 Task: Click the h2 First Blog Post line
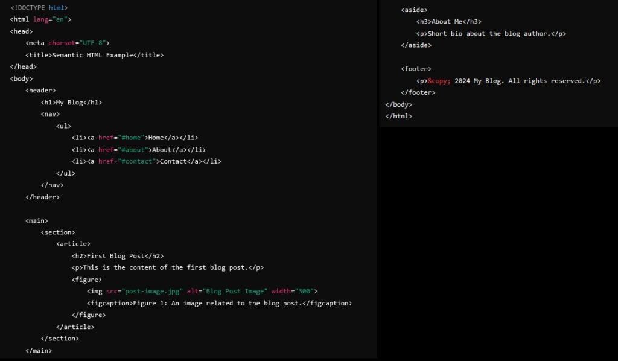(x=118, y=256)
